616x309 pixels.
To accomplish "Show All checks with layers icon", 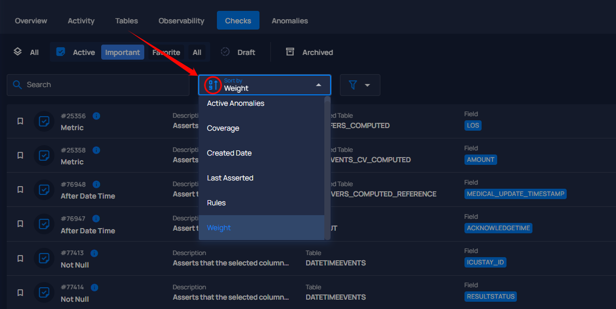I will click(26, 52).
